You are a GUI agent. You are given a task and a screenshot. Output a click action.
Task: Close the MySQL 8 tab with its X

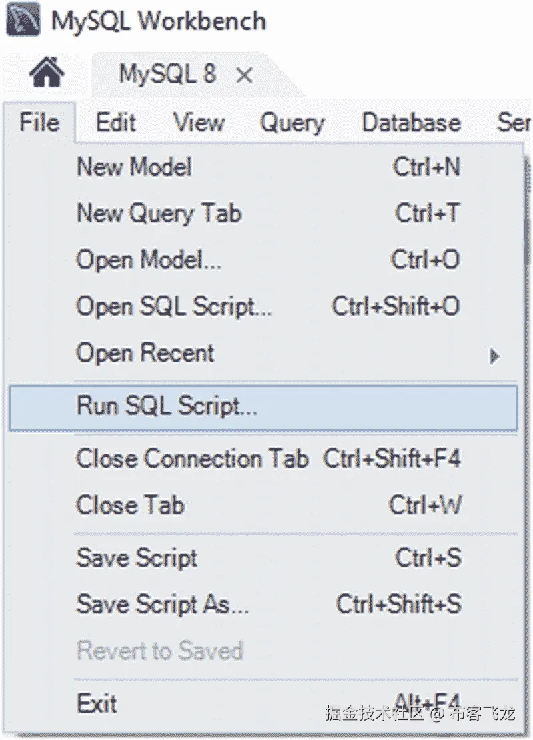coord(245,75)
